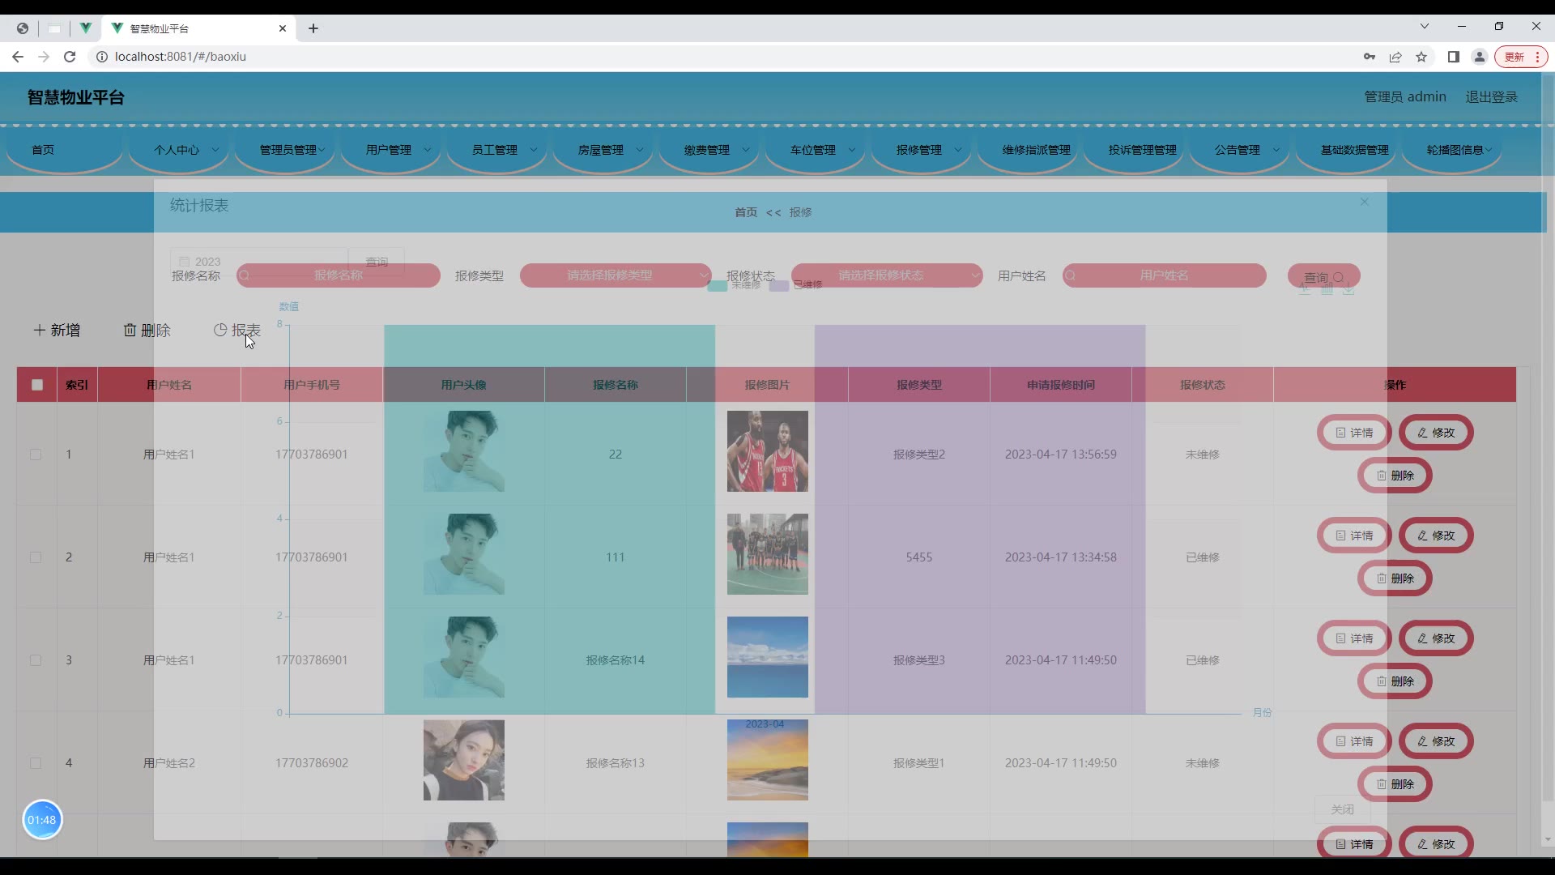Screen dimensions: 1555x875
Task: Open the row 1 basketball players repair image
Action: [767, 451]
